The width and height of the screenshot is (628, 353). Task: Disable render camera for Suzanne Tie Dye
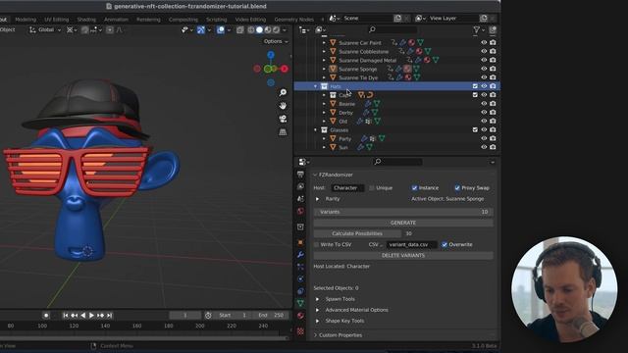[x=493, y=77]
